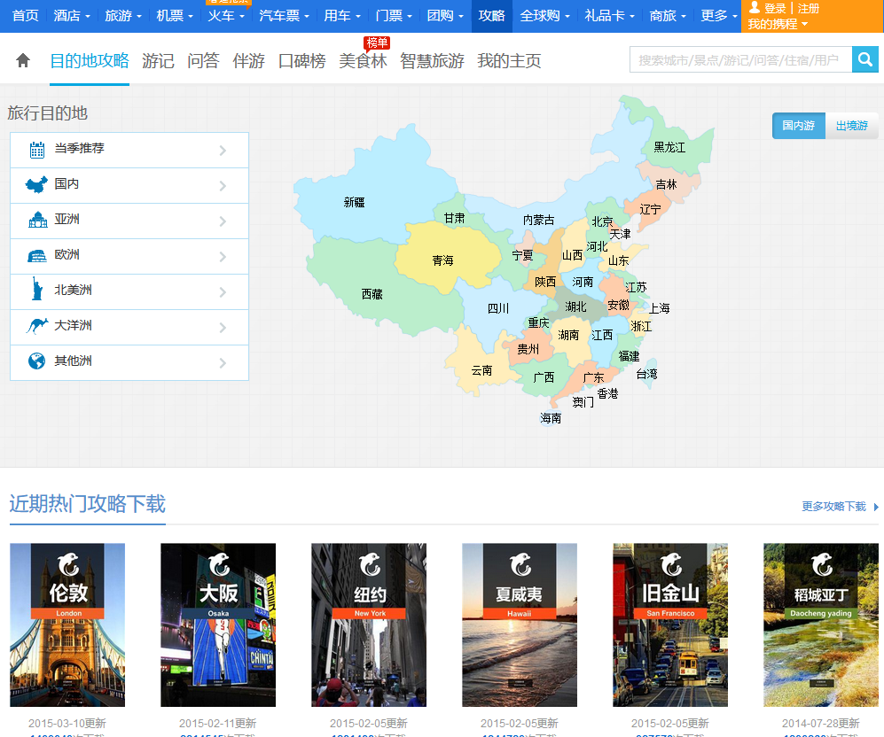Expand the 大洋洲 row chevron
The image size is (884, 737).
coord(223,328)
